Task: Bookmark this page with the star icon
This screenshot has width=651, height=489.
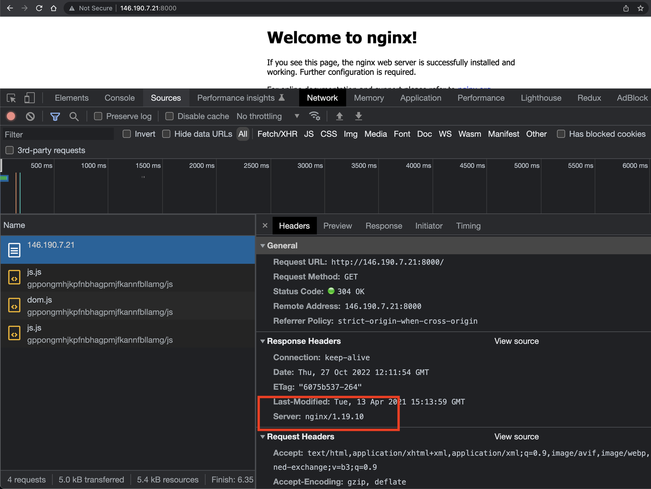Action: 640,8
